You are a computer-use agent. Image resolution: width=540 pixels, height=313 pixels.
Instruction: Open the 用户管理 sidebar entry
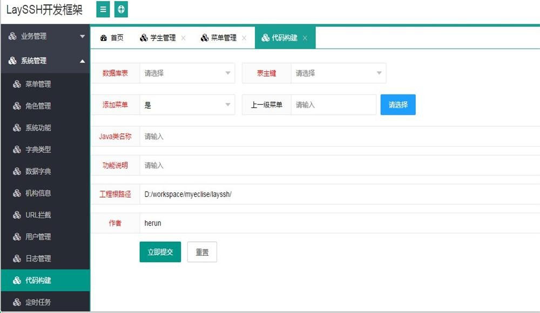click(38, 236)
